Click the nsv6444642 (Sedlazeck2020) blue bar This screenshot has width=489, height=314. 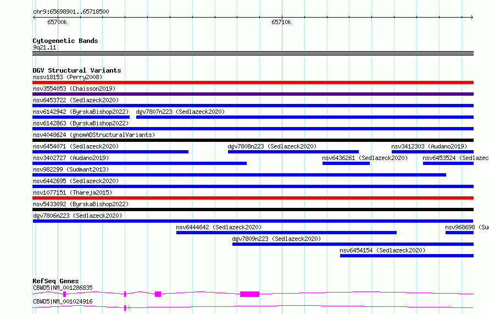pyautogui.click(x=286, y=233)
